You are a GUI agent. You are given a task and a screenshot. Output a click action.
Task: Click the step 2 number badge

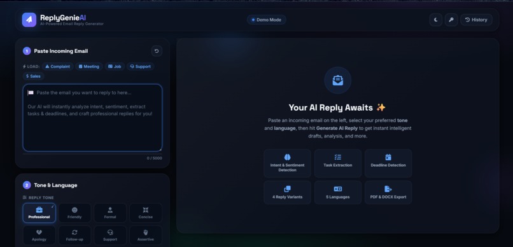(27, 185)
